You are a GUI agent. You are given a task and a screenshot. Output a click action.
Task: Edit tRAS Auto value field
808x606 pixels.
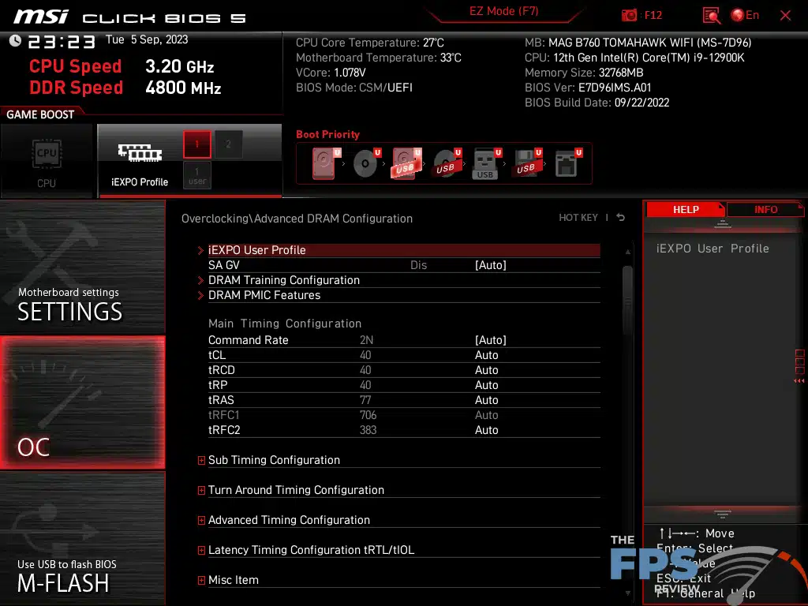(486, 400)
